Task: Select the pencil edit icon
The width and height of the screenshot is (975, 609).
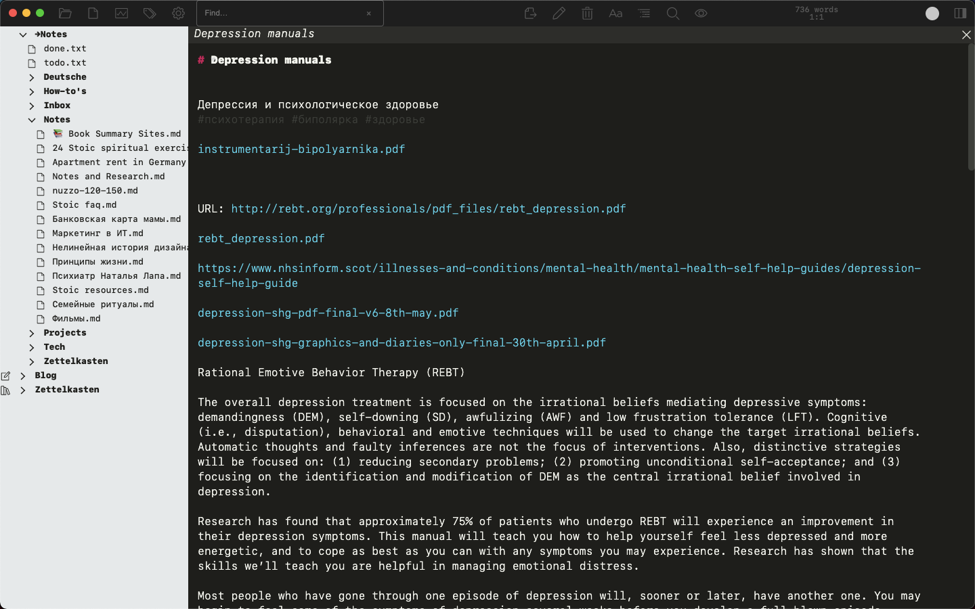Action: pyautogui.click(x=559, y=13)
